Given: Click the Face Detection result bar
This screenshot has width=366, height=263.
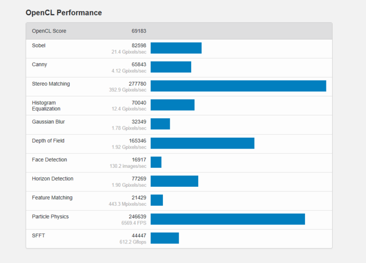Looking at the screenshot, I should pyautogui.click(x=156, y=162).
